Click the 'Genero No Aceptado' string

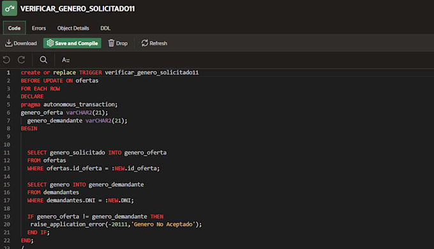[163, 224]
